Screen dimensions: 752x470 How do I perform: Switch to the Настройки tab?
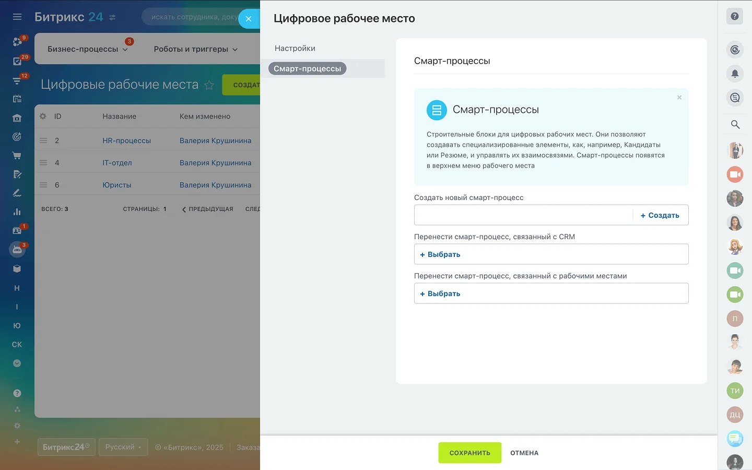pos(295,48)
